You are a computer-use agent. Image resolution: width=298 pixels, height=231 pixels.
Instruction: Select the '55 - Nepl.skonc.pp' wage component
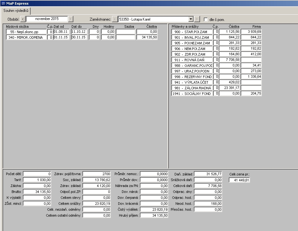[x=26, y=32]
